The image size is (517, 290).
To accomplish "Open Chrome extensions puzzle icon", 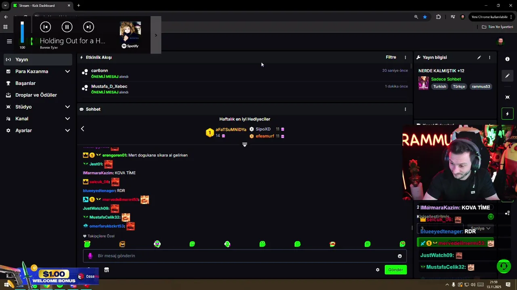I will click(x=438, y=17).
